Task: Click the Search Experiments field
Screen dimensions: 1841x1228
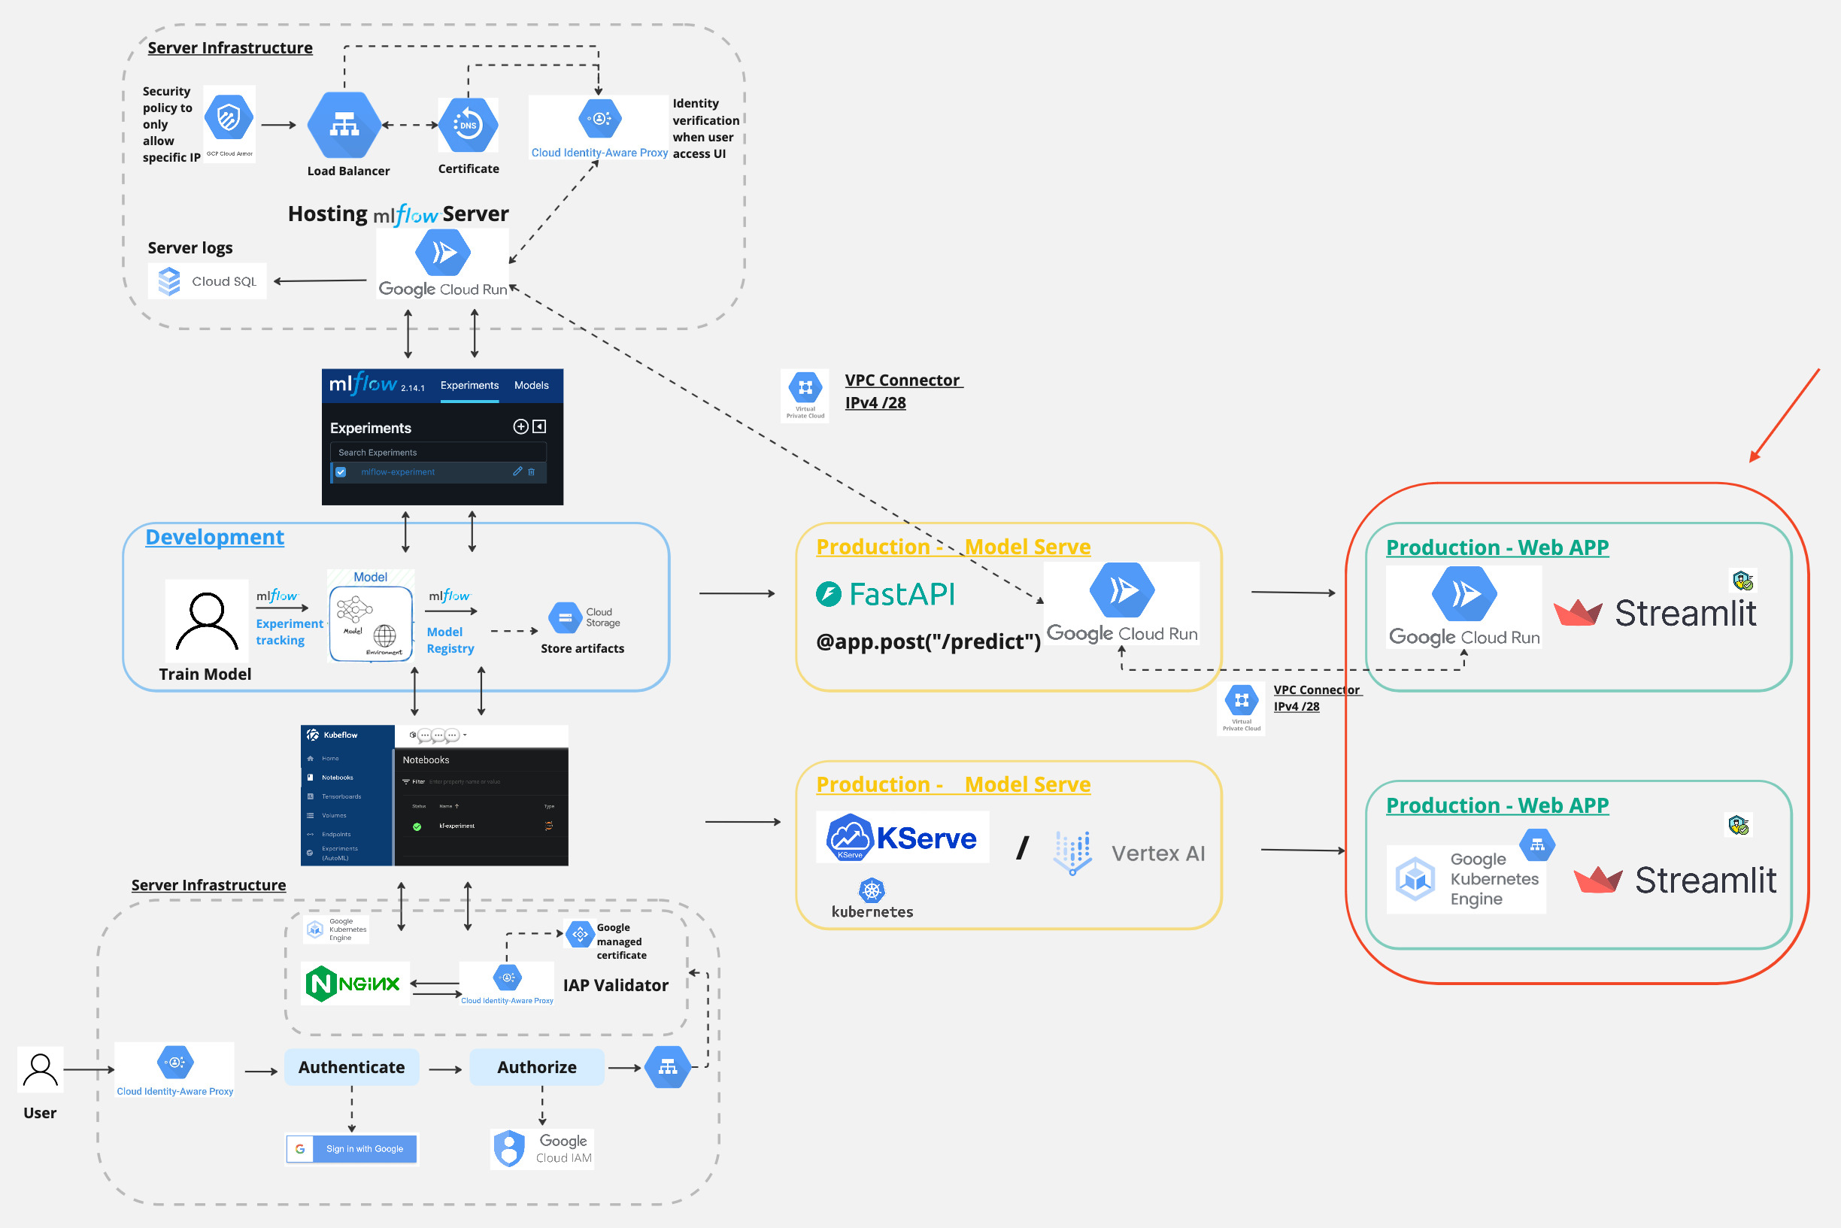Action: point(438,452)
